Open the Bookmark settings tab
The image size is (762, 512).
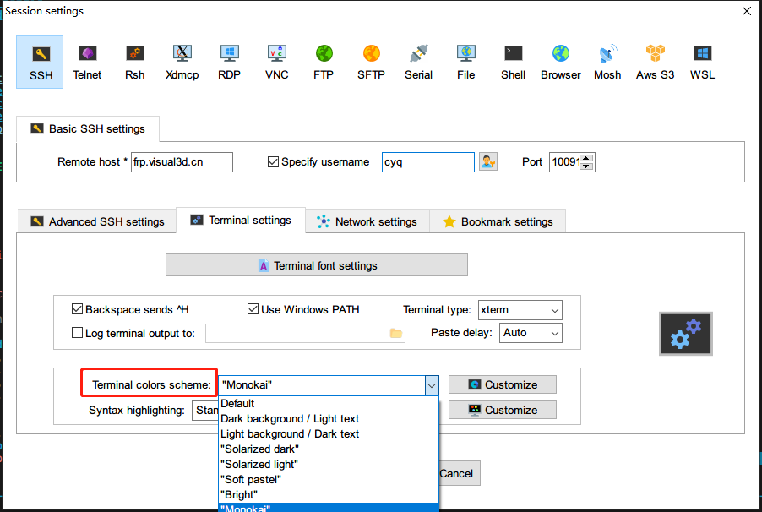pyautogui.click(x=497, y=221)
